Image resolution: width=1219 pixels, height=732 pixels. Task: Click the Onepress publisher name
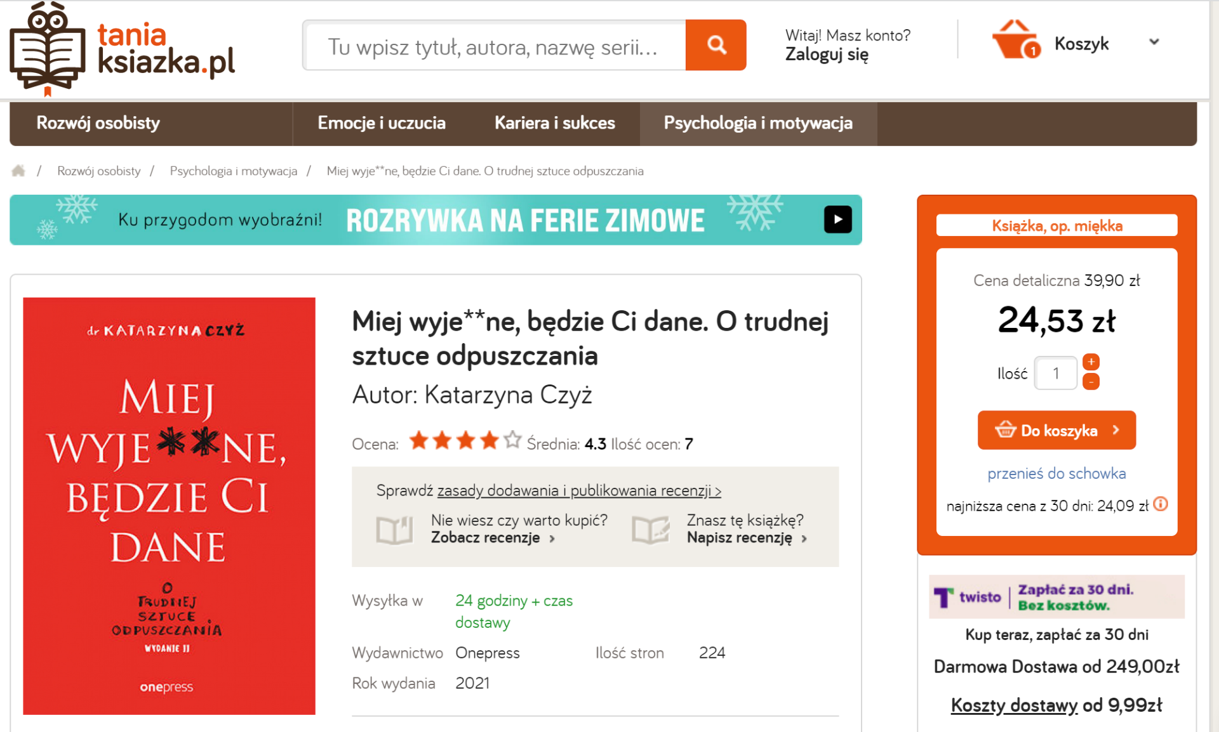pyautogui.click(x=488, y=653)
